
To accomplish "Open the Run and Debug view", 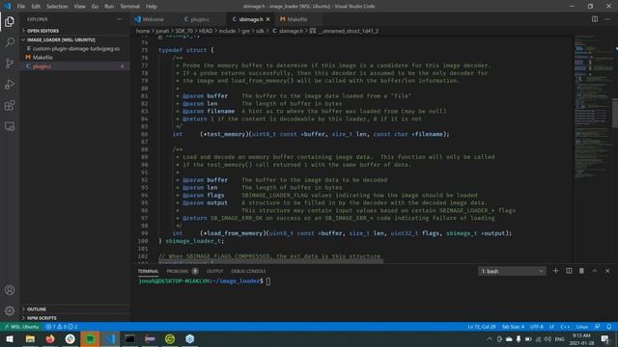I will (10, 84).
